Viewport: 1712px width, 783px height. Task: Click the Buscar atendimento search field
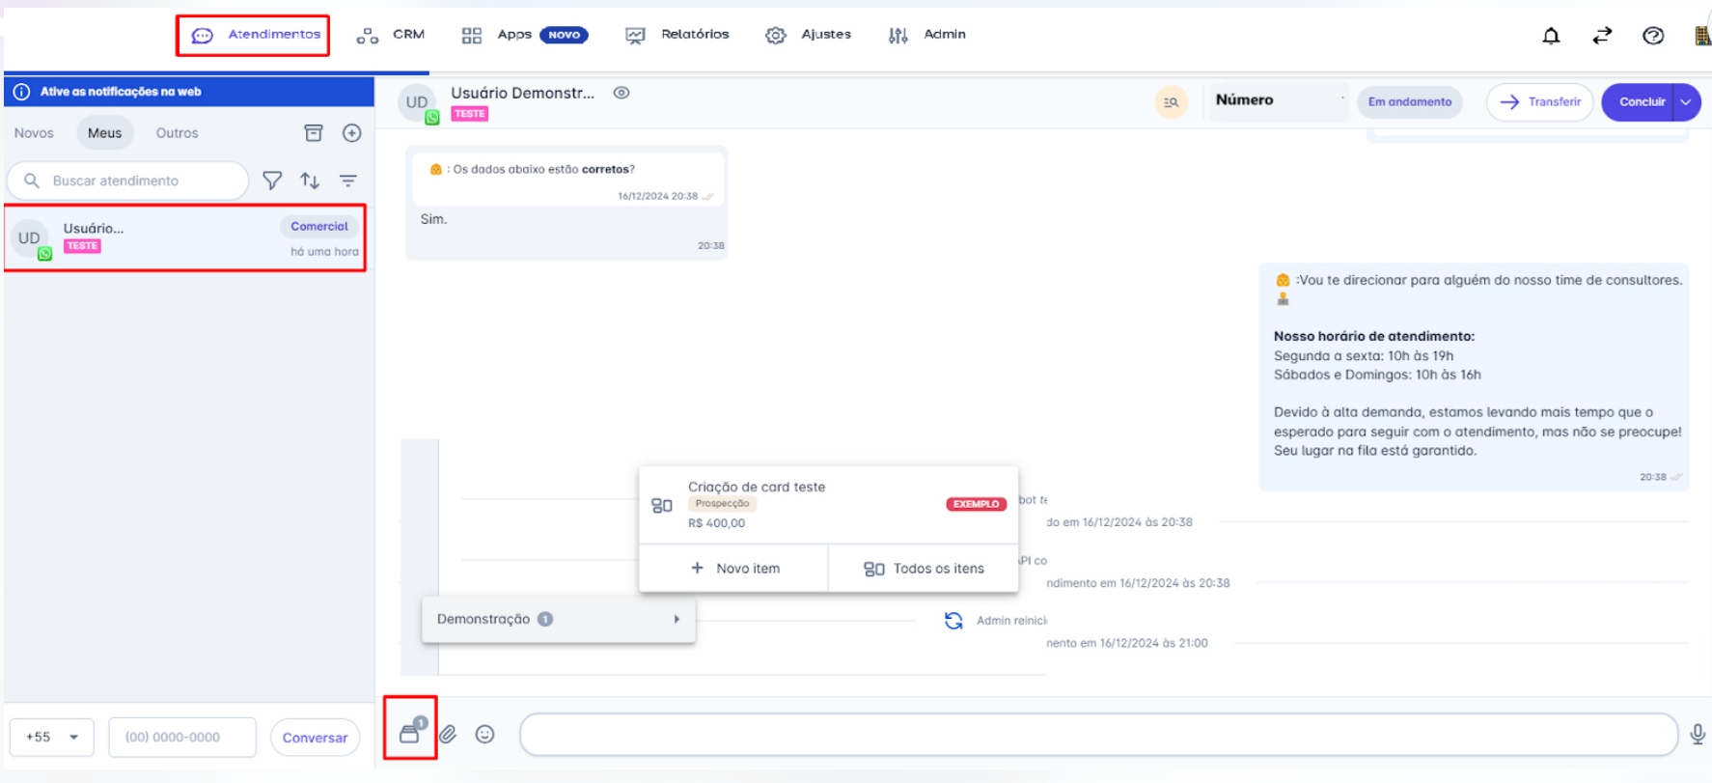point(135,181)
